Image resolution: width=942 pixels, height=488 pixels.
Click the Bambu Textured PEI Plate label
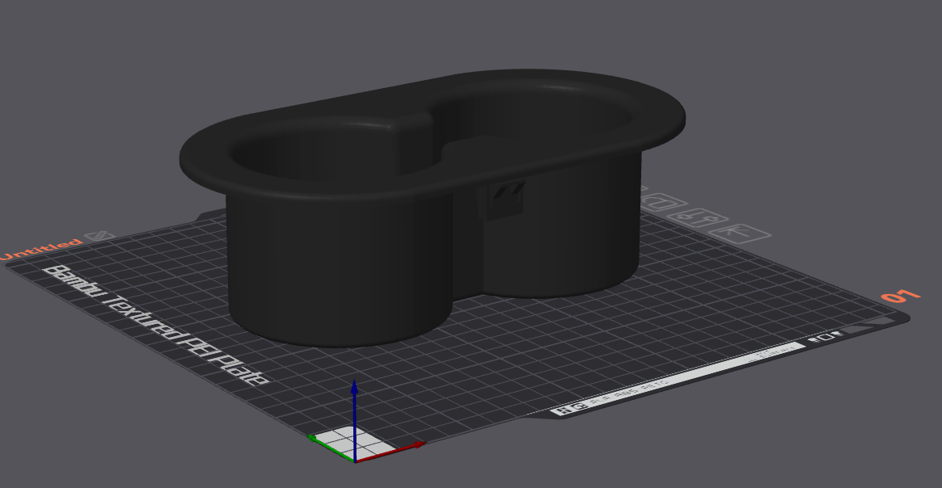pos(158,325)
